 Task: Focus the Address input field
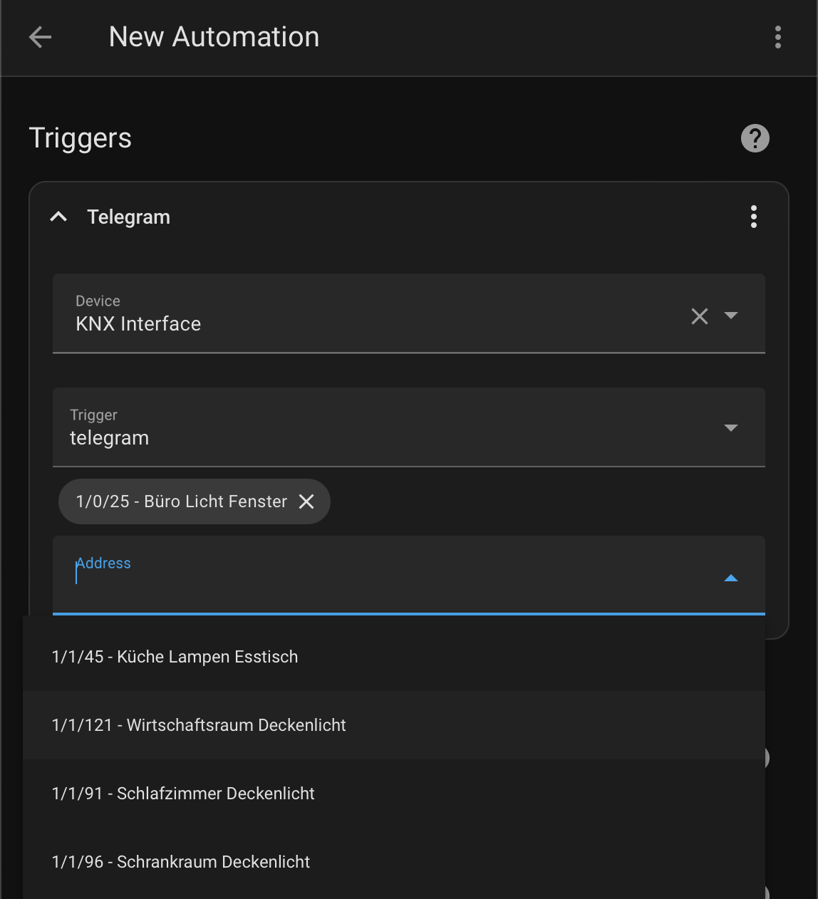[385, 576]
